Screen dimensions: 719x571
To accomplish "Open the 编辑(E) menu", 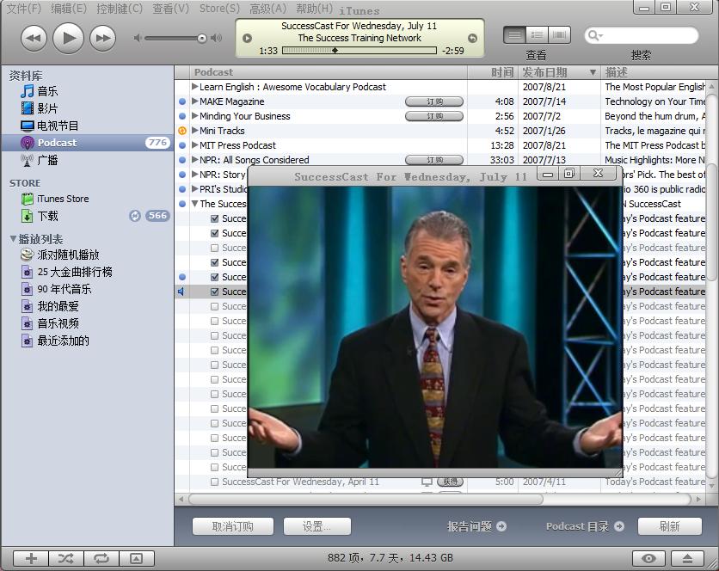I will (69, 9).
